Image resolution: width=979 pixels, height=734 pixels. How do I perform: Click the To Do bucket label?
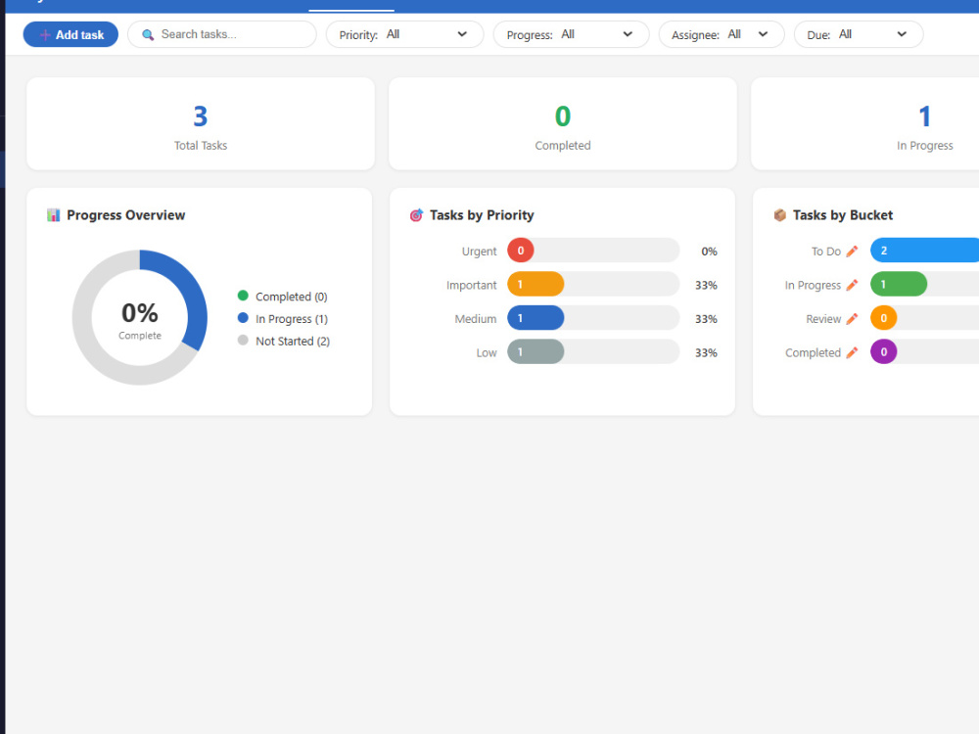coord(825,252)
